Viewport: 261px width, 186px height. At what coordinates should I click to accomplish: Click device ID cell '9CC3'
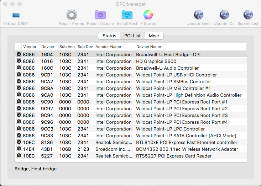[x=47, y=129]
